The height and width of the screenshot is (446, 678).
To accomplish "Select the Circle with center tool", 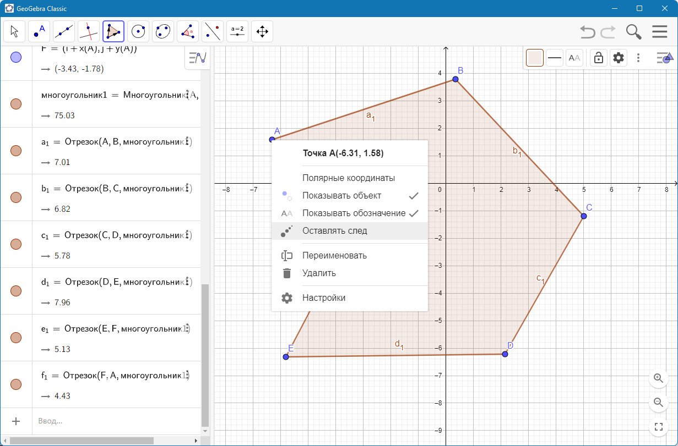I will pyautogui.click(x=138, y=32).
